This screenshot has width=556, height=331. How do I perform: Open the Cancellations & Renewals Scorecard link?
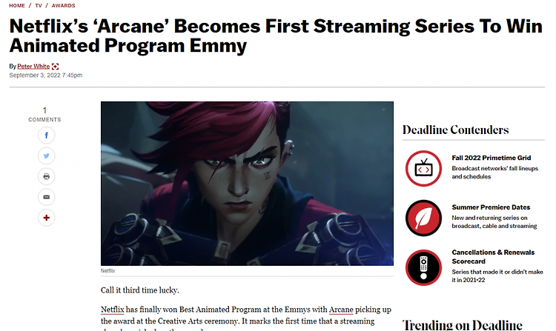493,257
